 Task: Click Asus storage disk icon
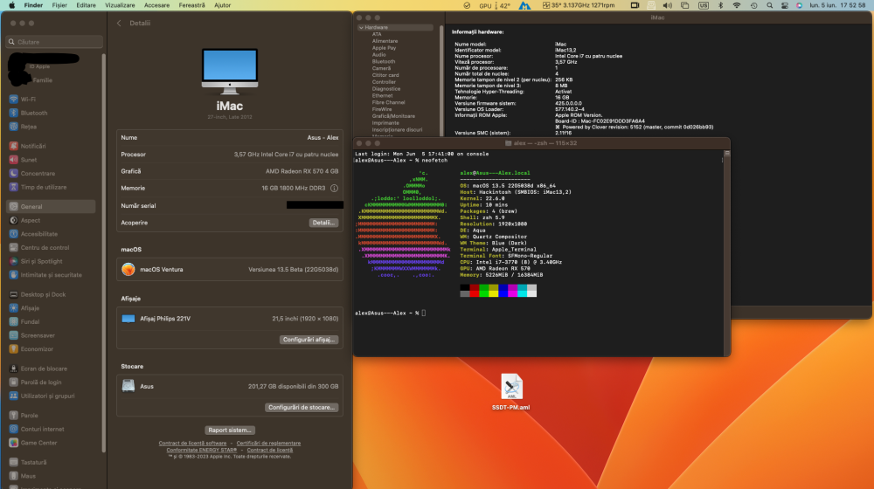pyautogui.click(x=128, y=386)
